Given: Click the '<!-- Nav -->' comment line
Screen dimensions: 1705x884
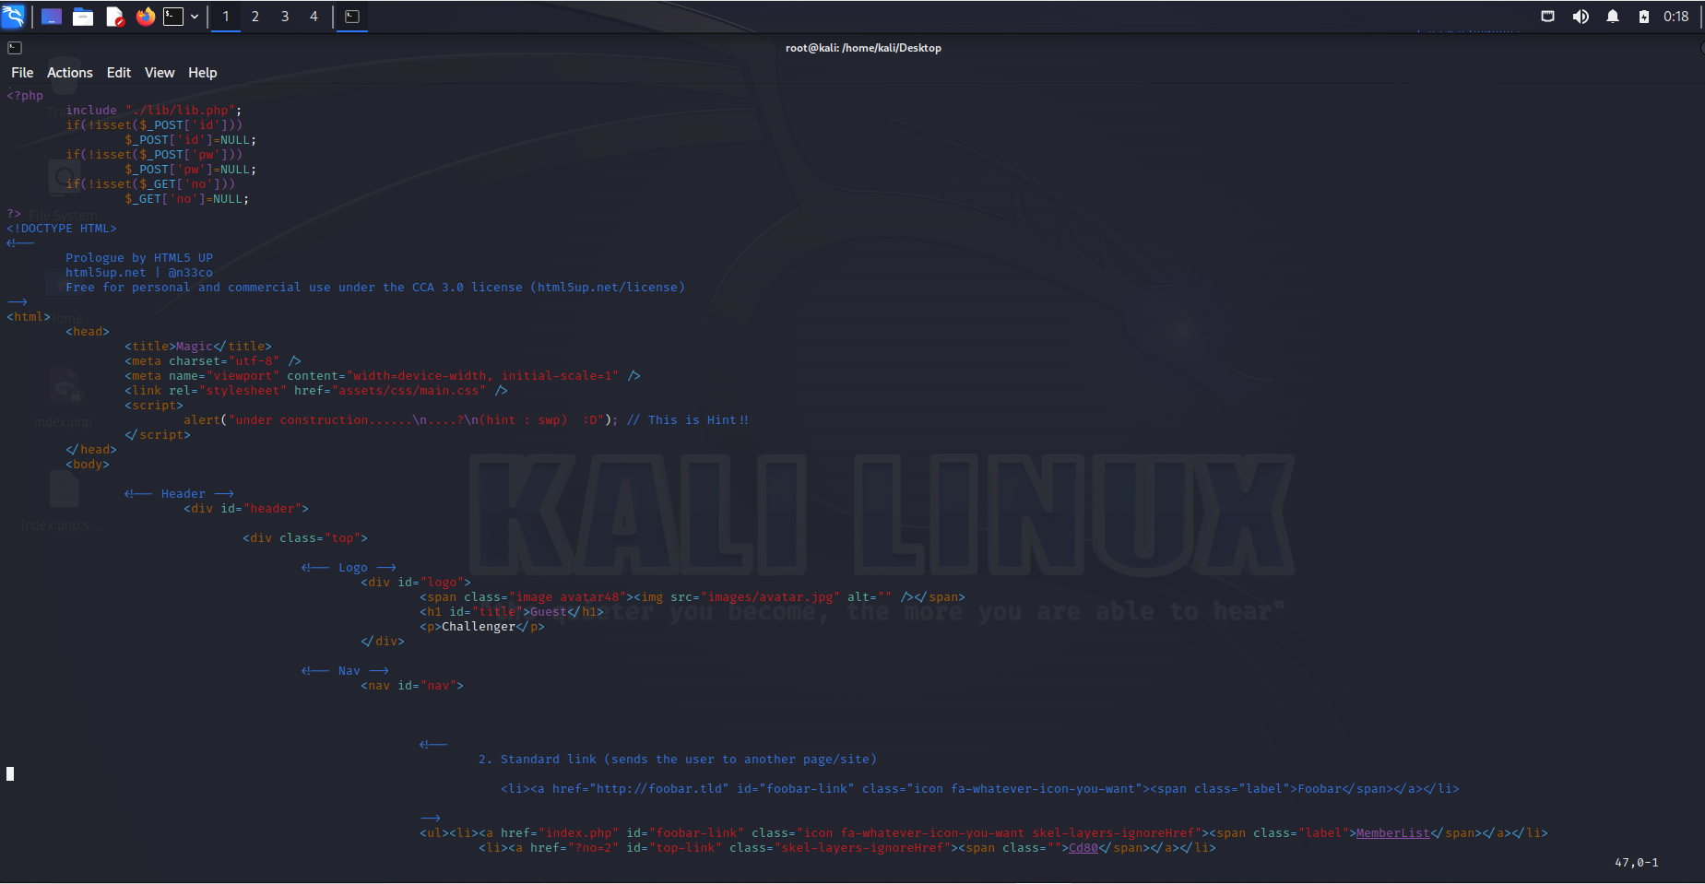Looking at the screenshot, I should click(x=346, y=671).
